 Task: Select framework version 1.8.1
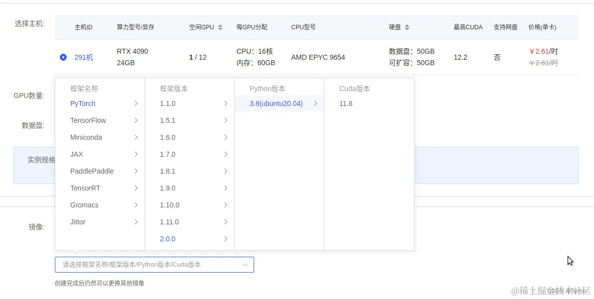tap(167, 171)
